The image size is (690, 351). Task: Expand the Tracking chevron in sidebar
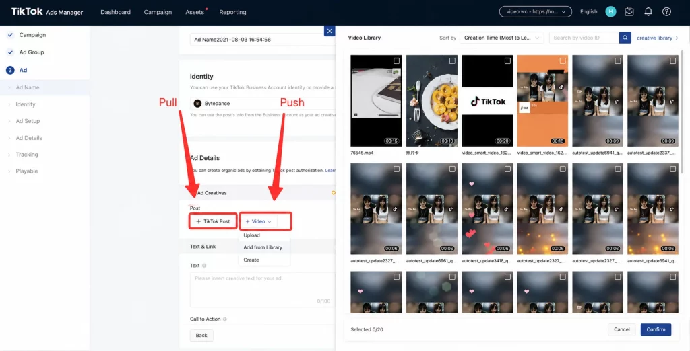coord(9,155)
